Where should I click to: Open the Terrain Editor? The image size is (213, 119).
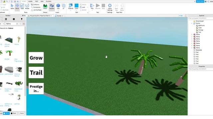45,7
